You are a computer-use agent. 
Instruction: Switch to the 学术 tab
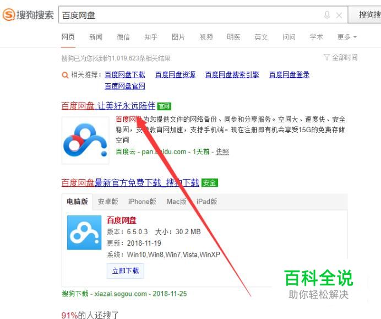(x=317, y=37)
